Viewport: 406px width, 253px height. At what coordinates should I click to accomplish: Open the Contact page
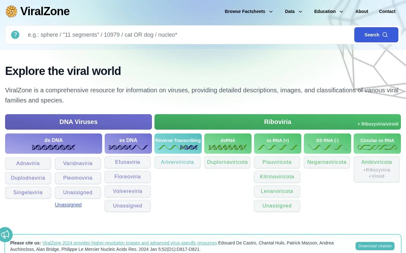point(387,11)
